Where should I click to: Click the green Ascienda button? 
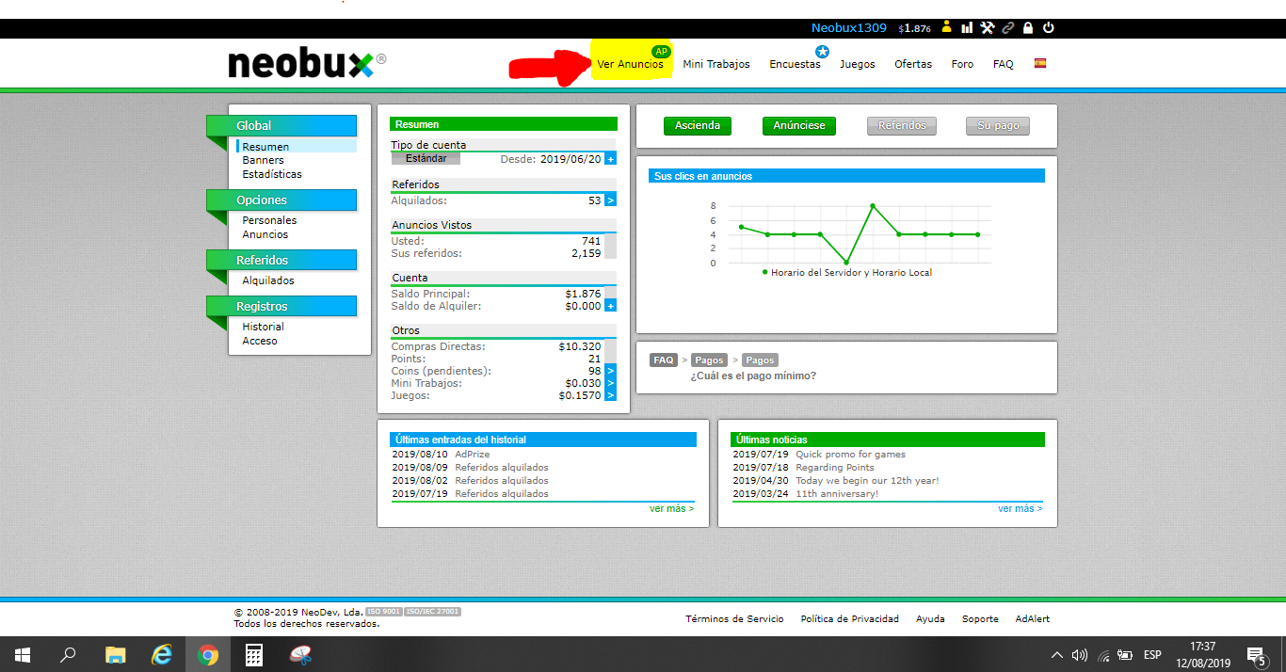point(698,125)
